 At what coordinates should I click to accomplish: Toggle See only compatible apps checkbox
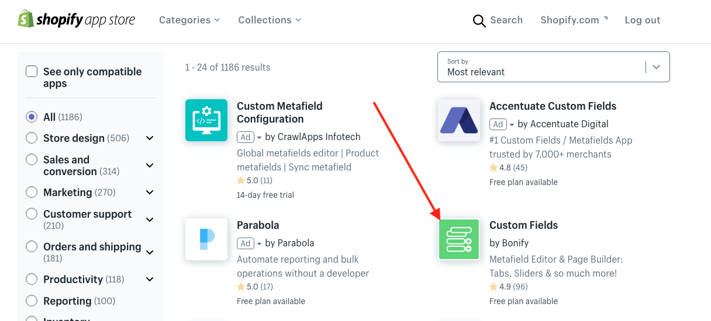point(32,72)
